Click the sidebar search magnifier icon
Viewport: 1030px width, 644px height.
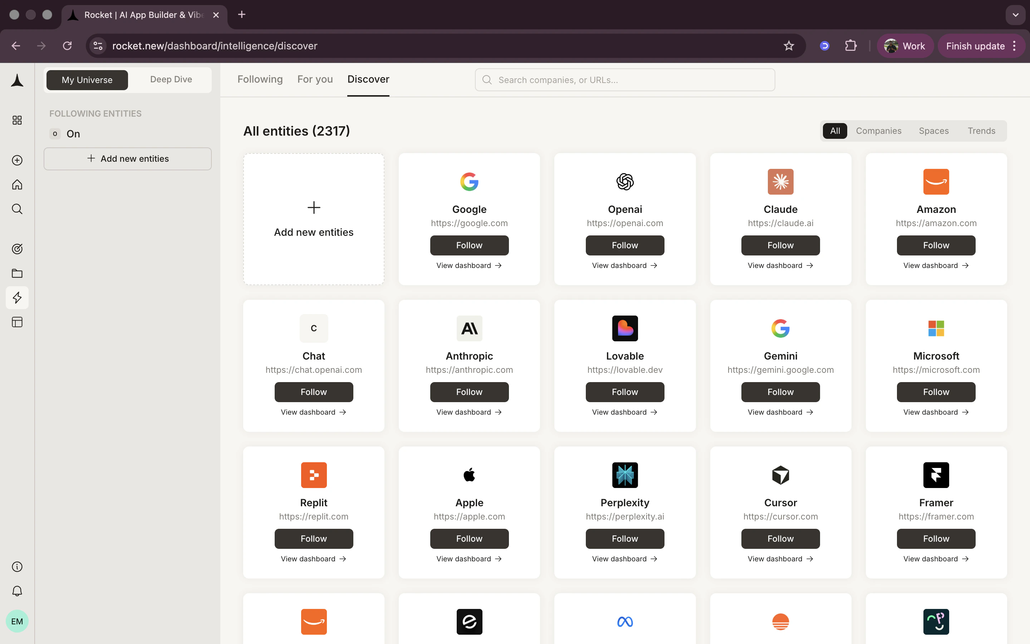pyautogui.click(x=17, y=209)
